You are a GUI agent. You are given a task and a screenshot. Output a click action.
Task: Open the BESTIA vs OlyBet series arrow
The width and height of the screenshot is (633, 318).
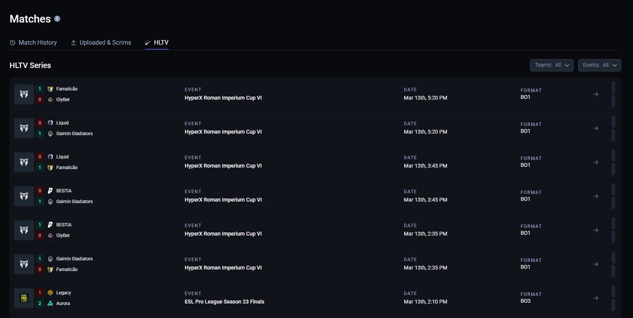[x=596, y=230]
